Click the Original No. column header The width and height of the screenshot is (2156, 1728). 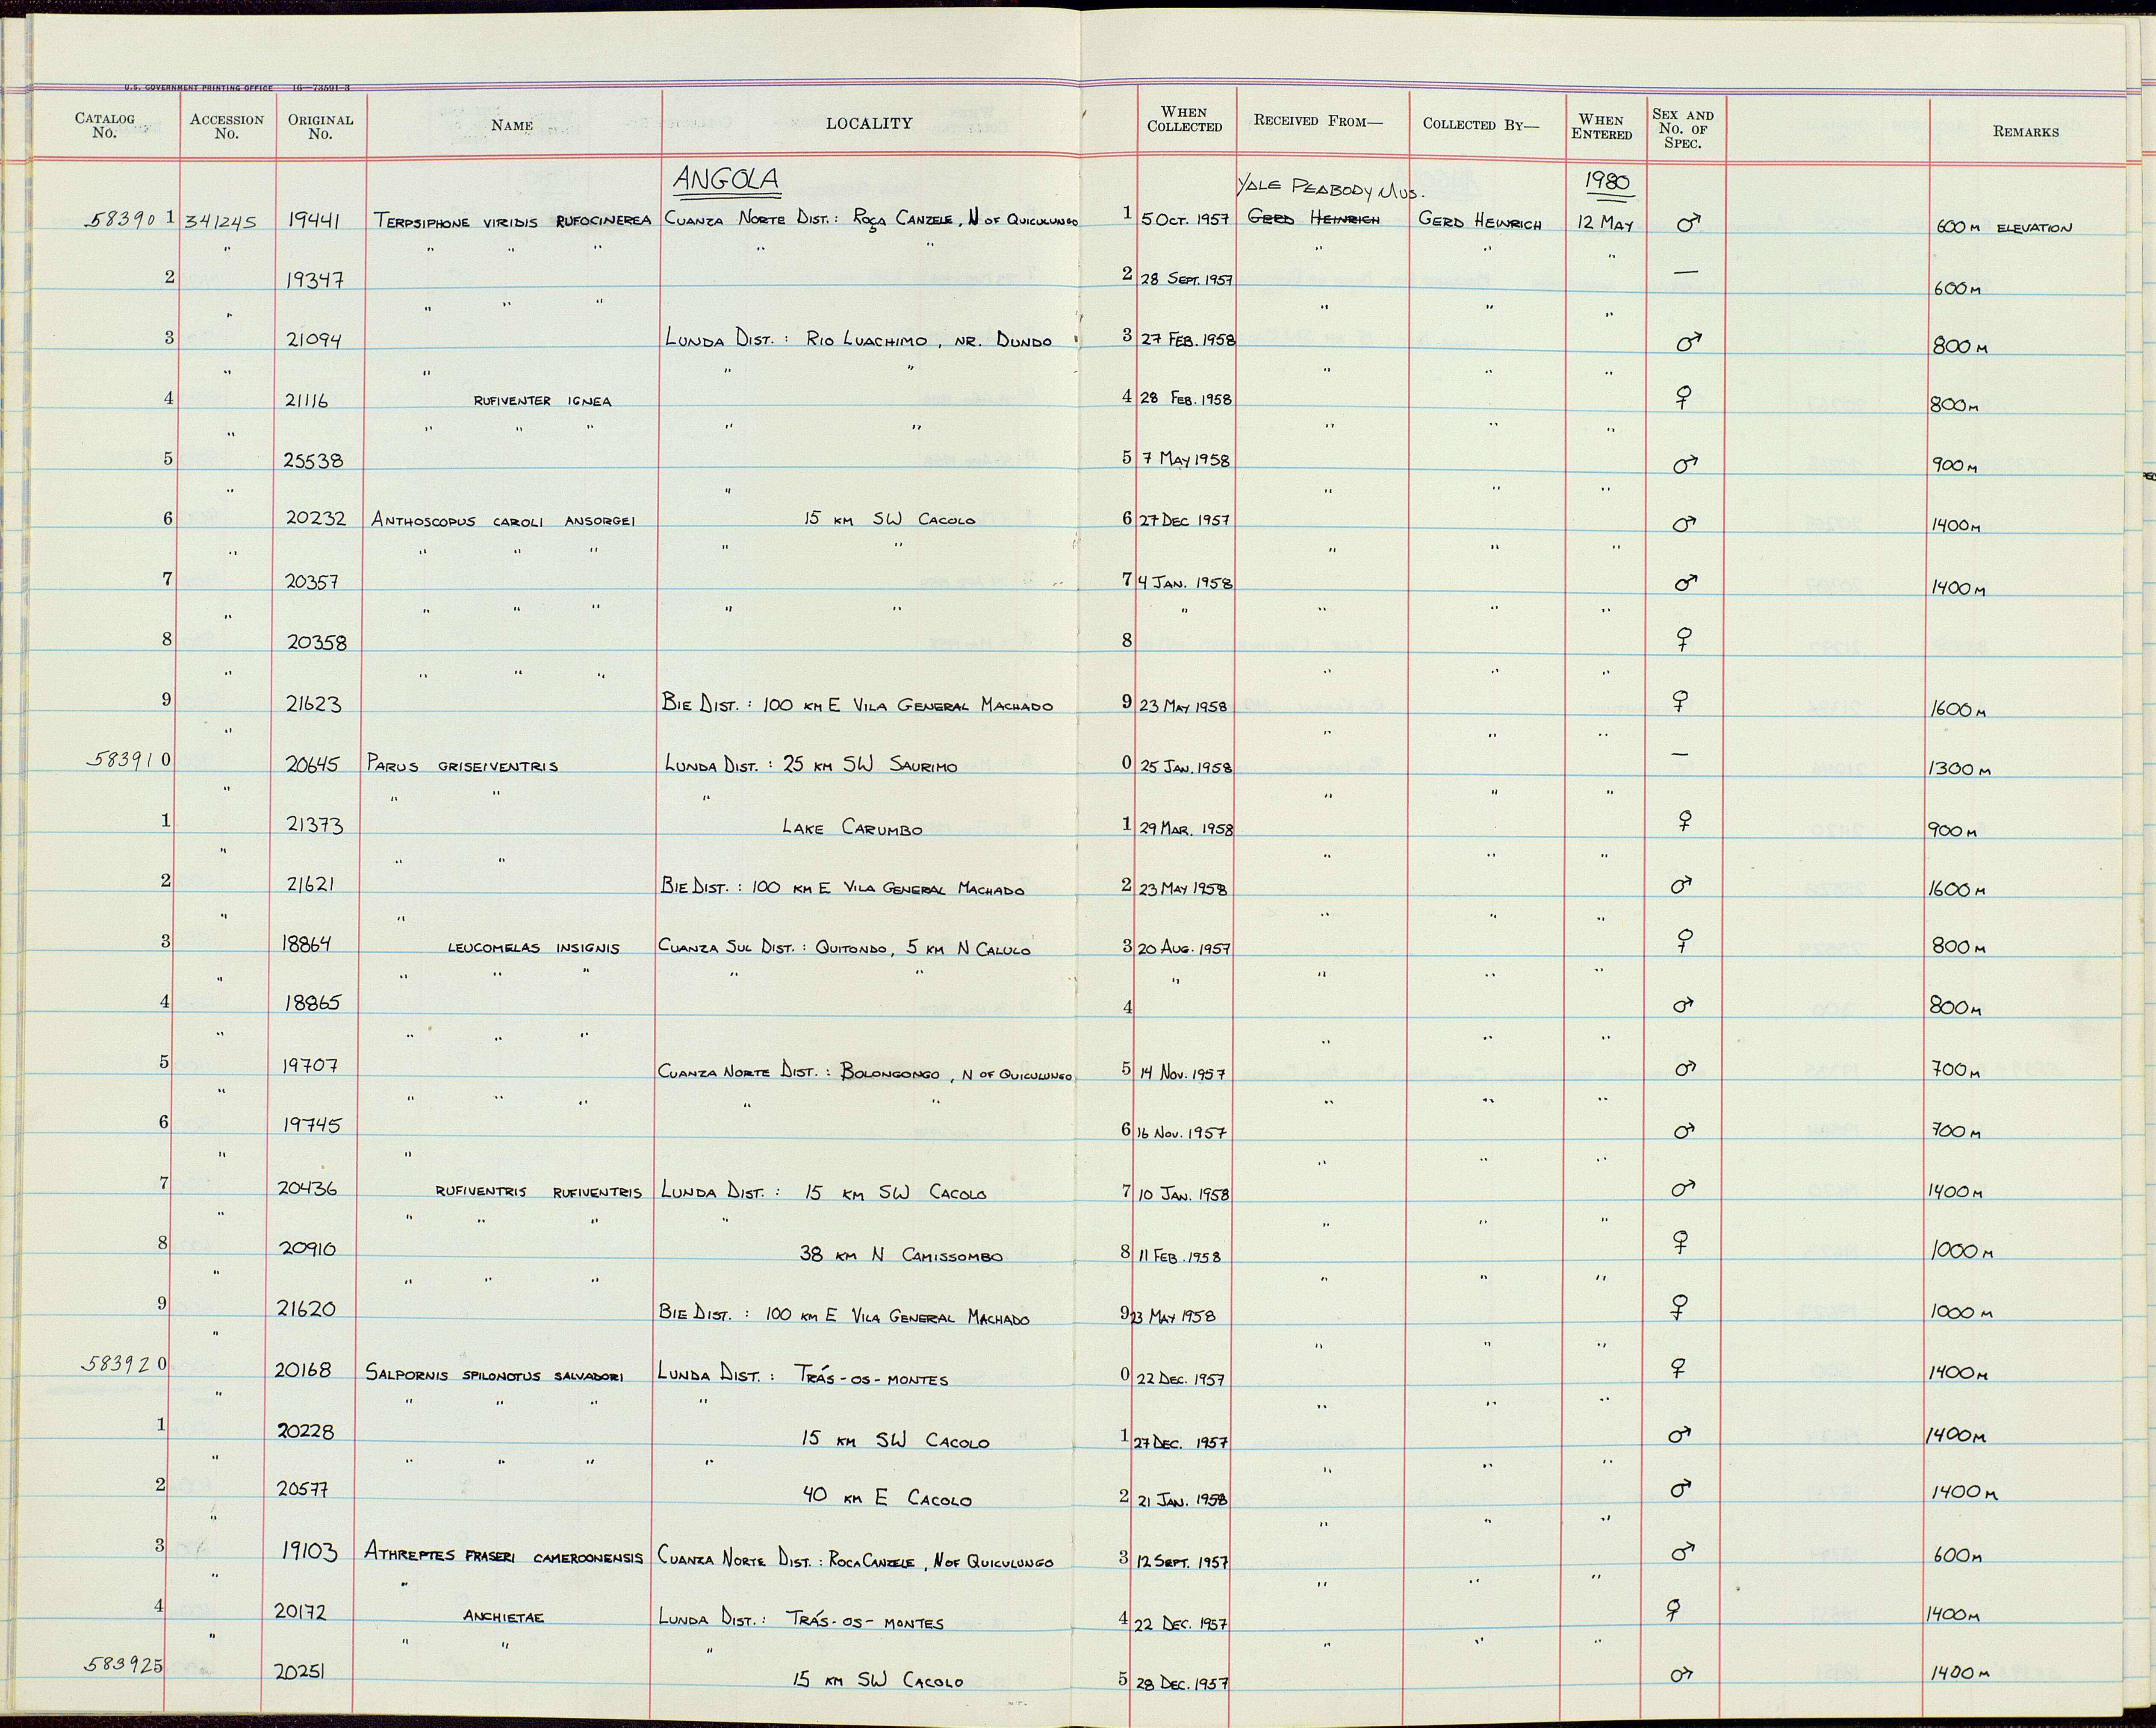(x=321, y=126)
